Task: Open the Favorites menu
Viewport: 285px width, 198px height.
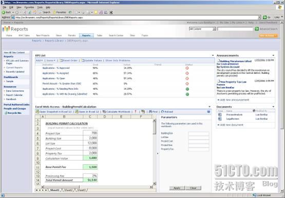Action: [29, 7]
